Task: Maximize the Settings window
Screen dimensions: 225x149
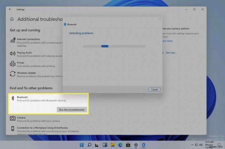Action: coord(194,9)
